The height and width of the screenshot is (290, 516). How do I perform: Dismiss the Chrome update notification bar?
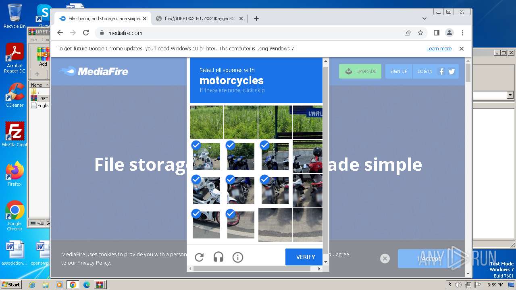[x=462, y=49]
